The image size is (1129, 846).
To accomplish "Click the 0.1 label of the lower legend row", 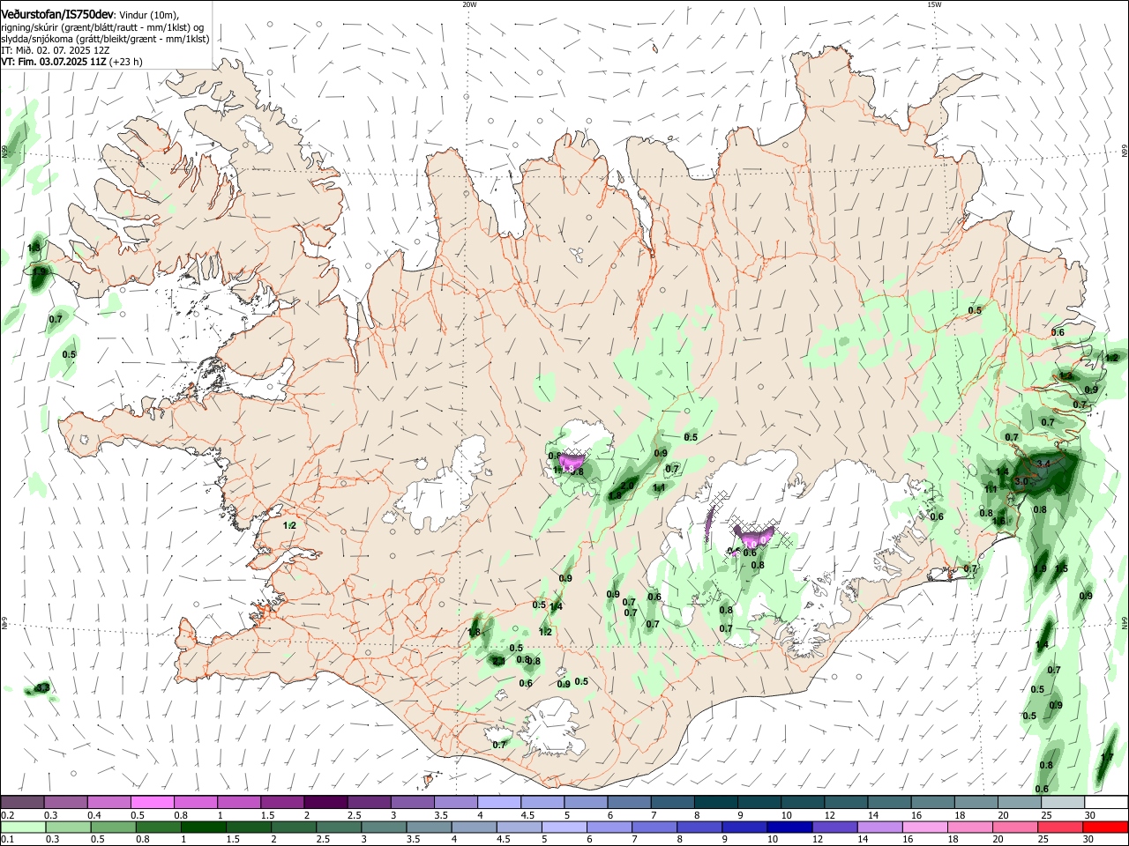I will pos(8,839).
